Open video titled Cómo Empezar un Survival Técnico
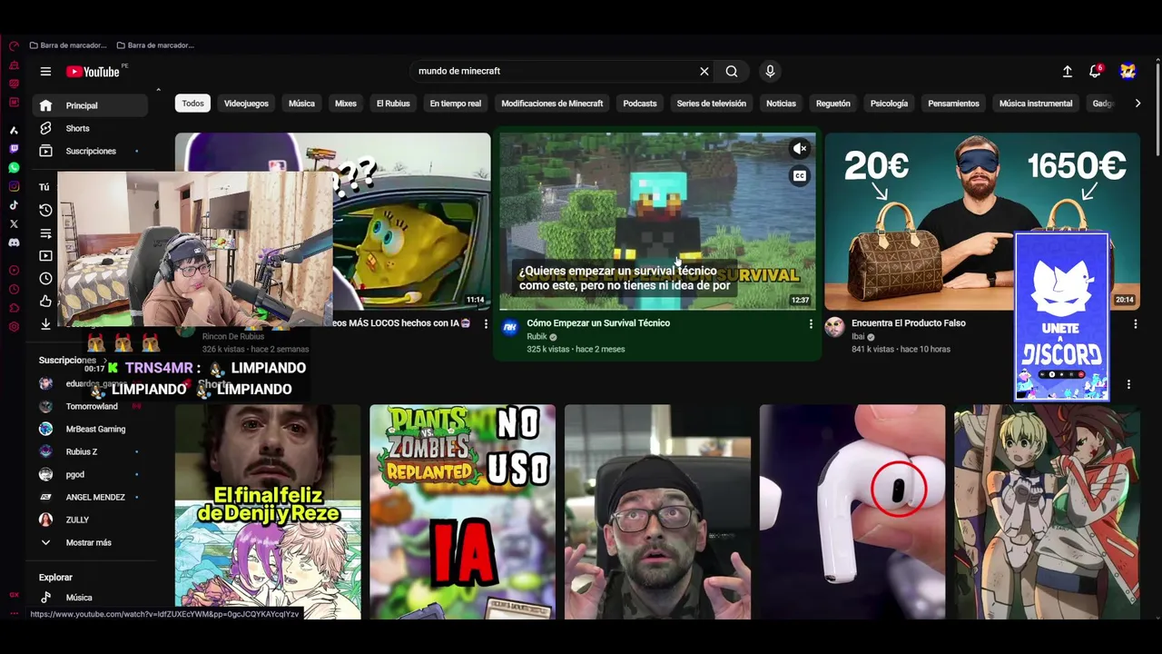Screen dimensions: 1162x654 click(x=598, y=322)
